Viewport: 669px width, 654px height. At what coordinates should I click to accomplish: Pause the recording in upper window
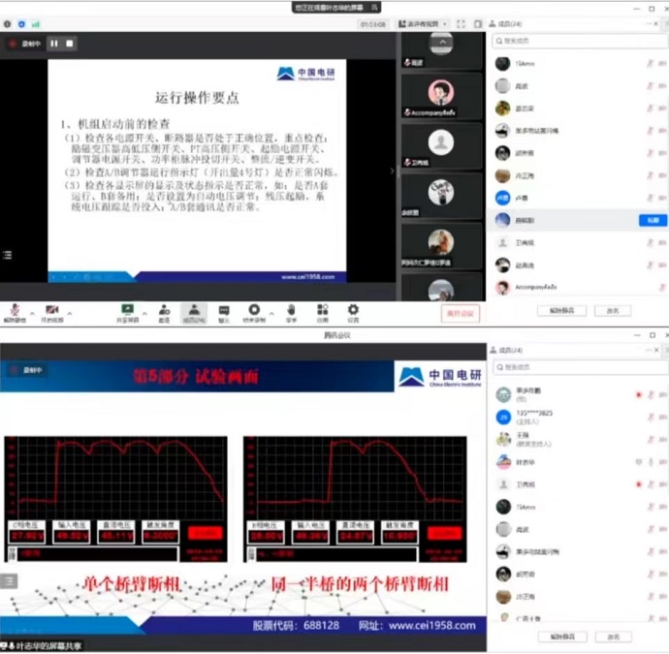54,44
